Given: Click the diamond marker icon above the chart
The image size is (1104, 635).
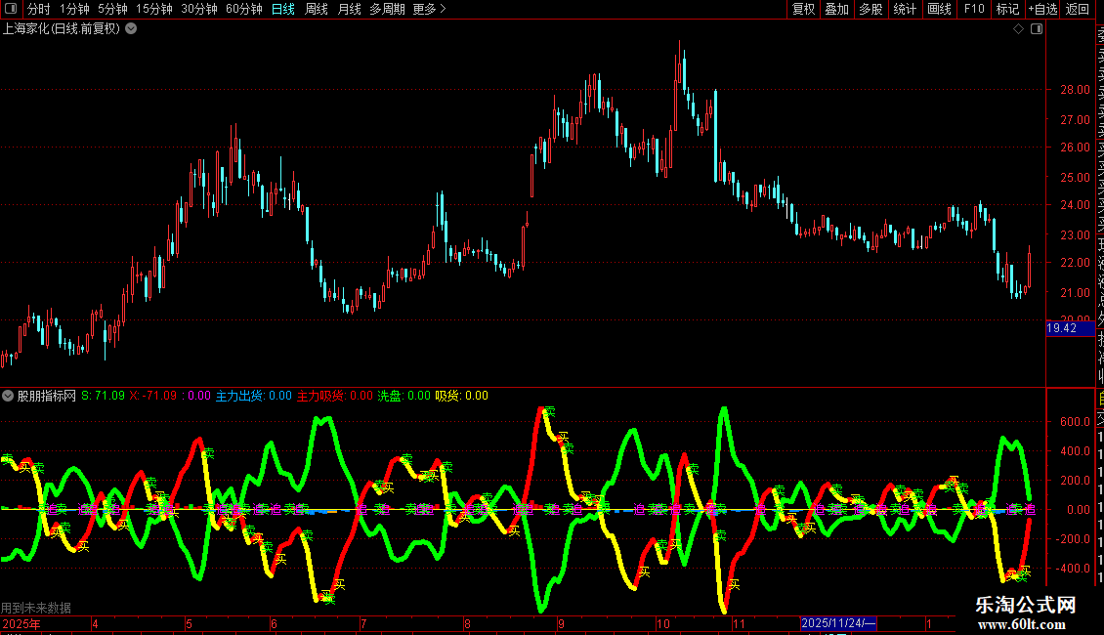Looking at the screenshot, I should pyautogui.click(x=1018, y=29).
